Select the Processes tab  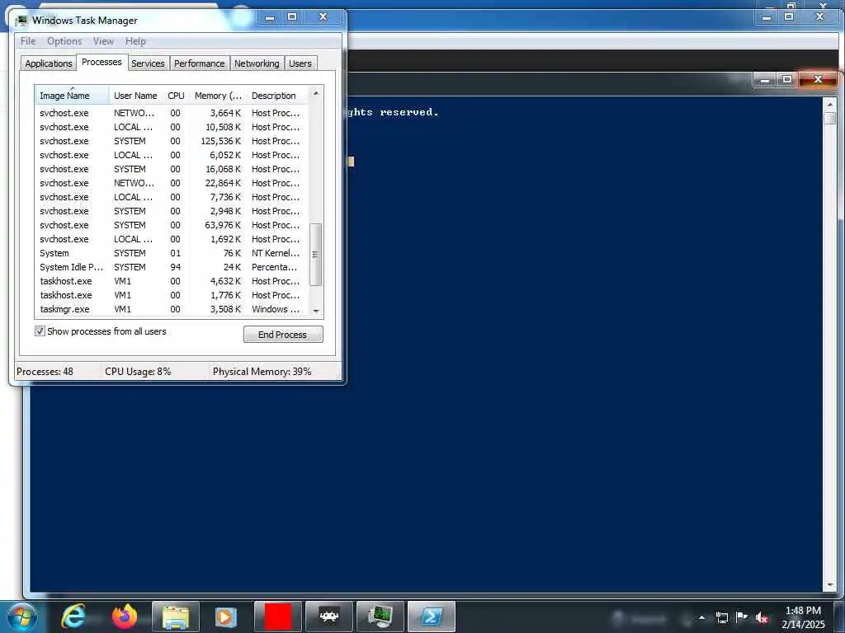pos(101,62)
